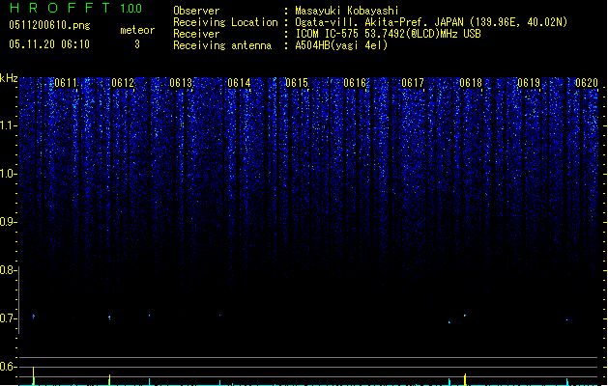Image resolution: width=608 pixels, height=386 pixels.
Task: Click the 0.6 kHz axis label
Action: point(8,367)
